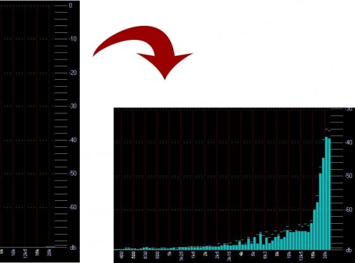Click -60 label on the zoomed meter
The width and height of the screenshot is (355, 263).
tap(349, 210)
